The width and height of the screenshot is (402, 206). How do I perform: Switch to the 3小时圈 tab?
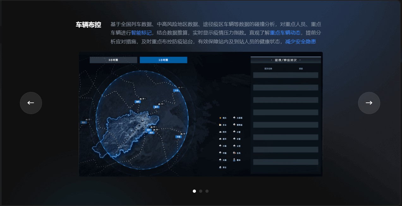pyautogui.click(x=113, y=60)
